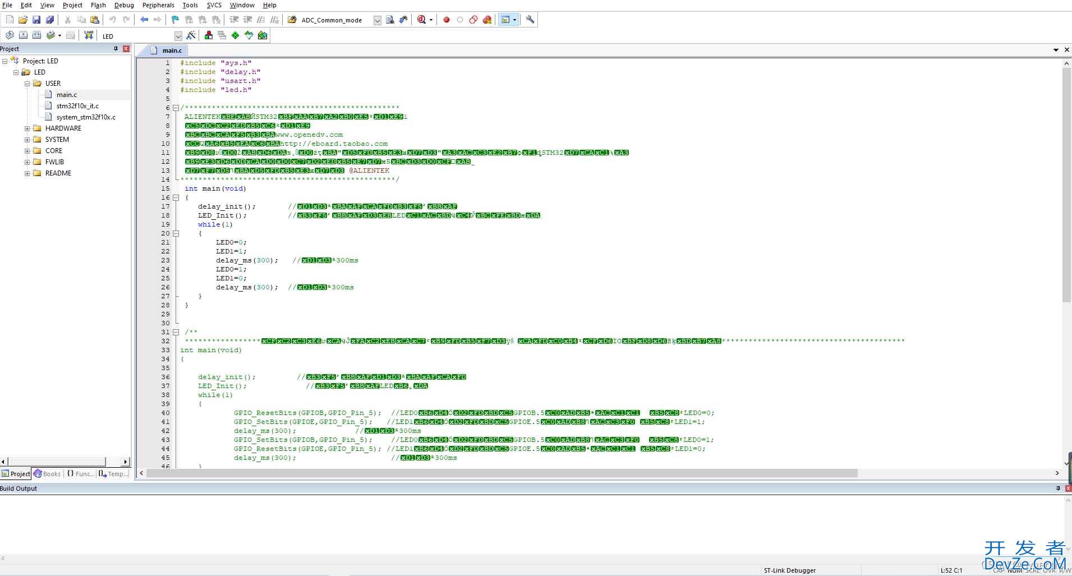Start incremental find with the binoculars arrow icon
The width and height of the screenshot is (1072, 576).
403,20
